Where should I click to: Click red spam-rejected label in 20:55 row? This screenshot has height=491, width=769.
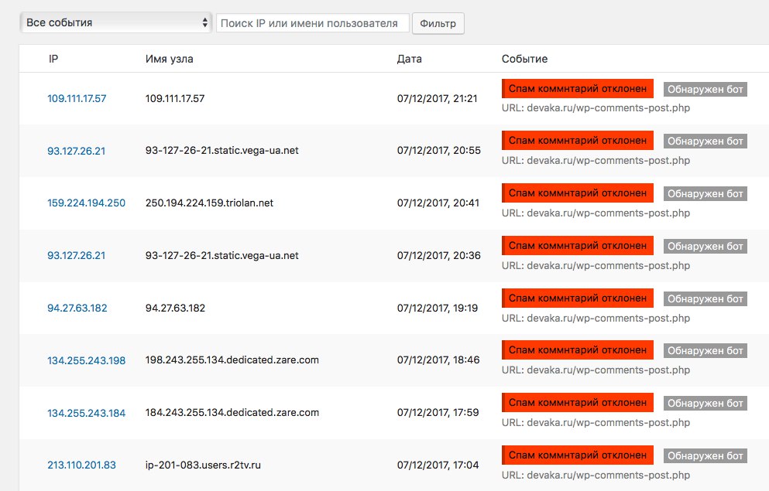pyautogui.click(x=577, y=141)
